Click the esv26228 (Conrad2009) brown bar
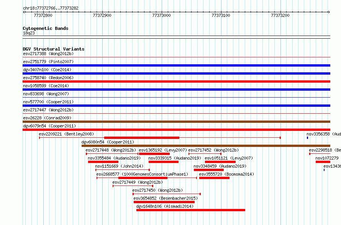 (176, 122)
